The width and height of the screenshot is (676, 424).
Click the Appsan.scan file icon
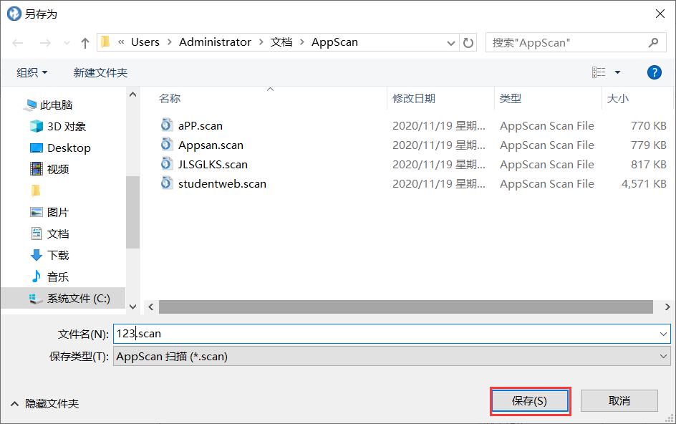[166, 145]
